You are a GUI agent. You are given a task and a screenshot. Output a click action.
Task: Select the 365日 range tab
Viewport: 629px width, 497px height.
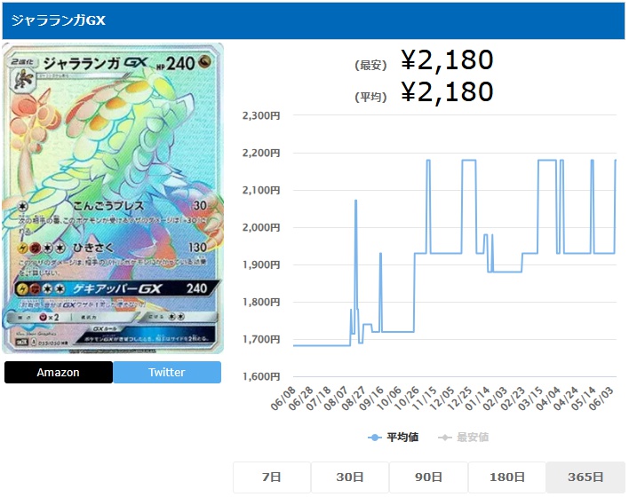coord(585,477)
